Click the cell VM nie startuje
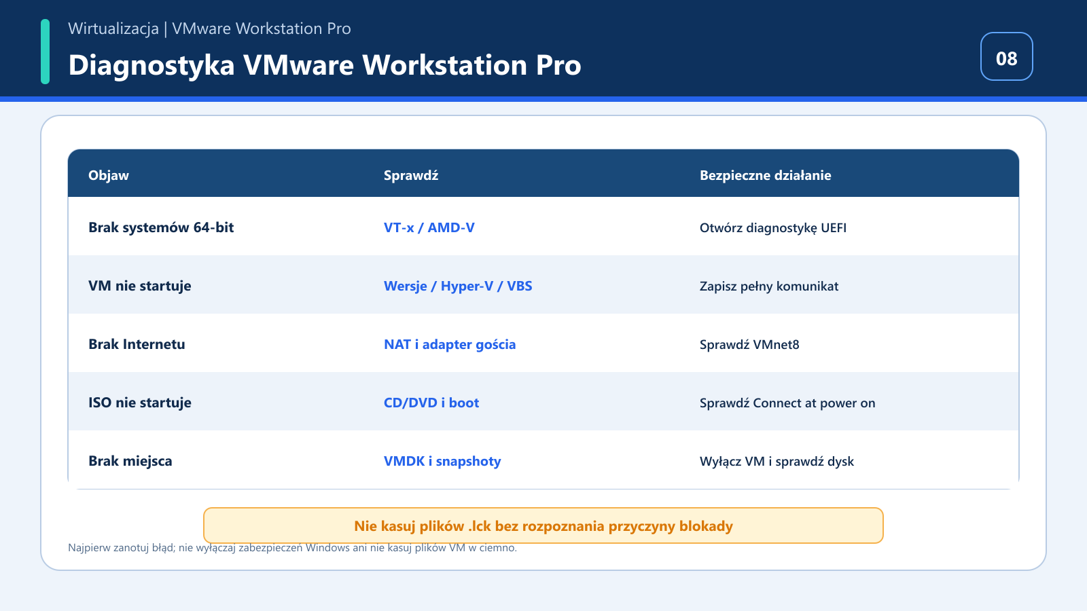Screen dimensions: 1087x611 point(140,286)
